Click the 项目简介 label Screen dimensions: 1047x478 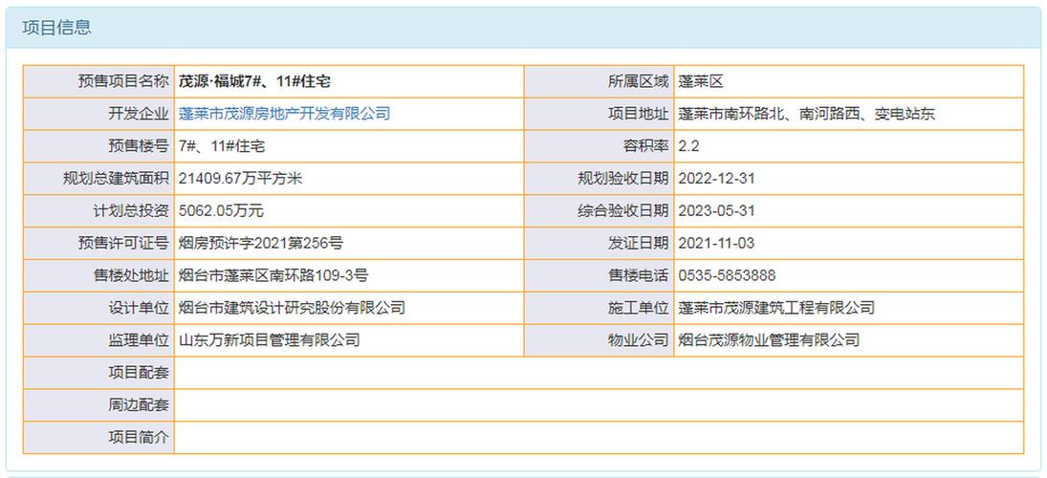coord(139,437)
